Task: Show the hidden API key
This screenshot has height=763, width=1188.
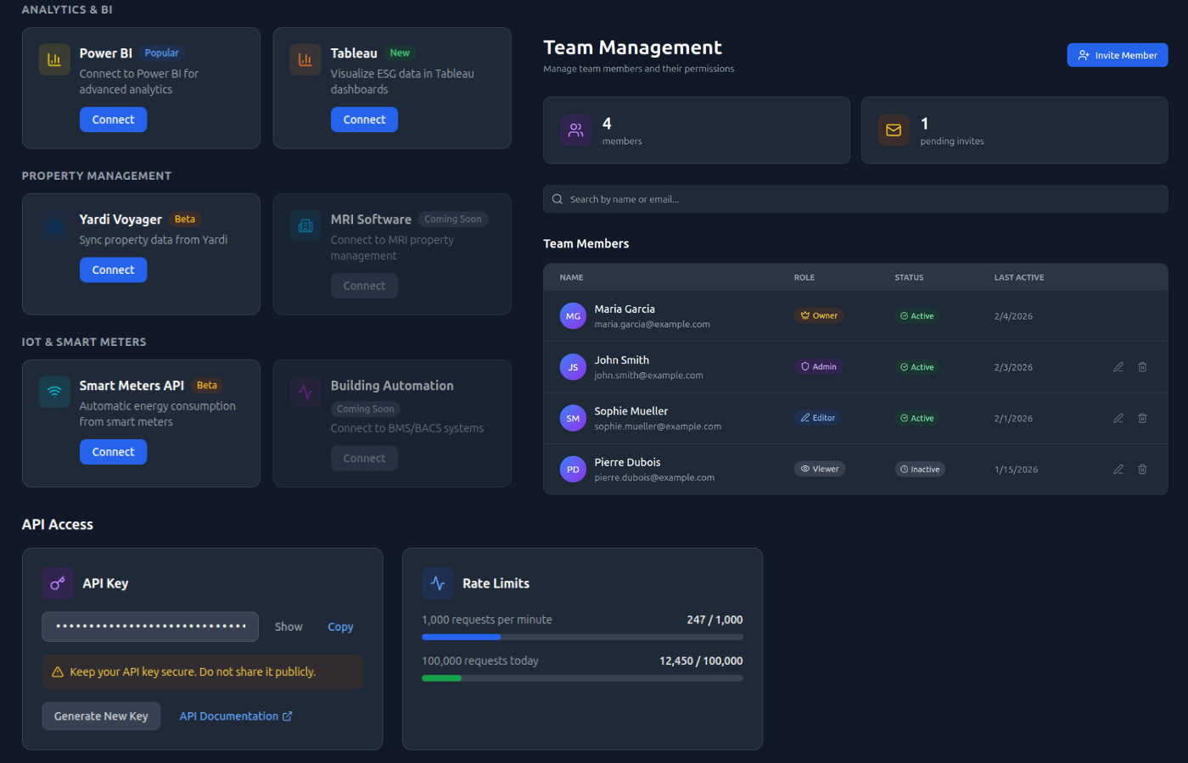Action: [x=289, y=627]
